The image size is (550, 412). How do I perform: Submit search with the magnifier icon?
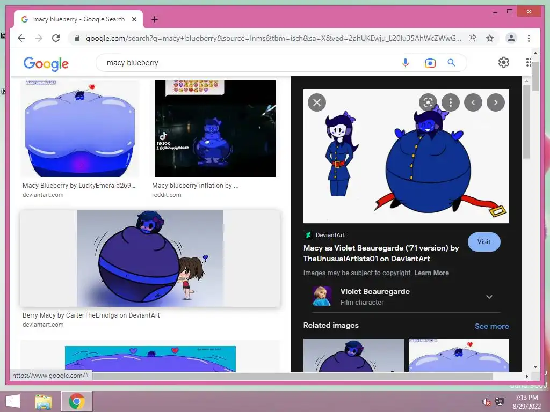pos(451,63)
